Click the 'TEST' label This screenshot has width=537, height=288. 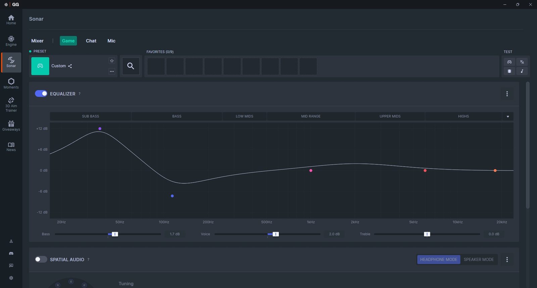click(508, 52)
